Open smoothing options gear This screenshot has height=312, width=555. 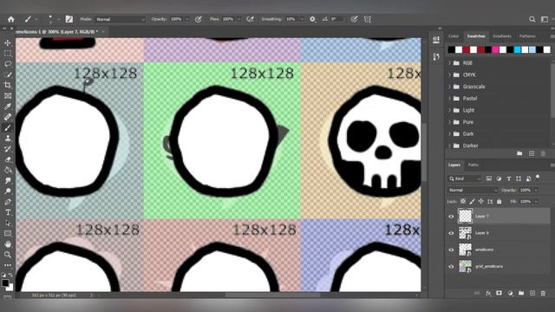tap(312, 19)
